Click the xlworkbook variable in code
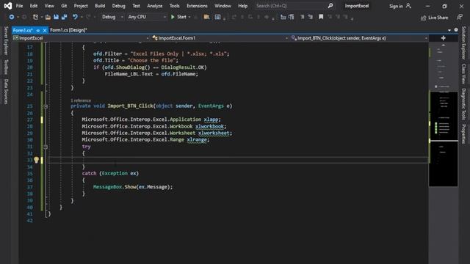The height and width of the screenshot is (264, 470). (x=209, y=126)
